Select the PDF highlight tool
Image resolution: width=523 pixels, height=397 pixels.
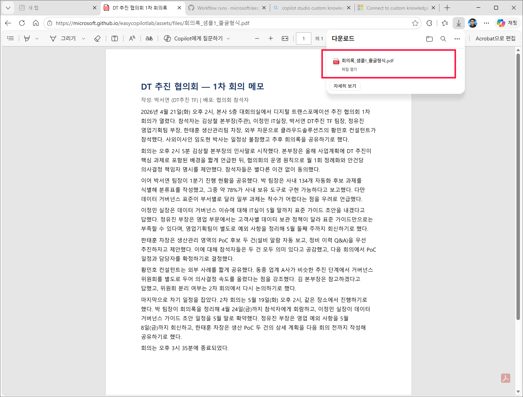27,38
